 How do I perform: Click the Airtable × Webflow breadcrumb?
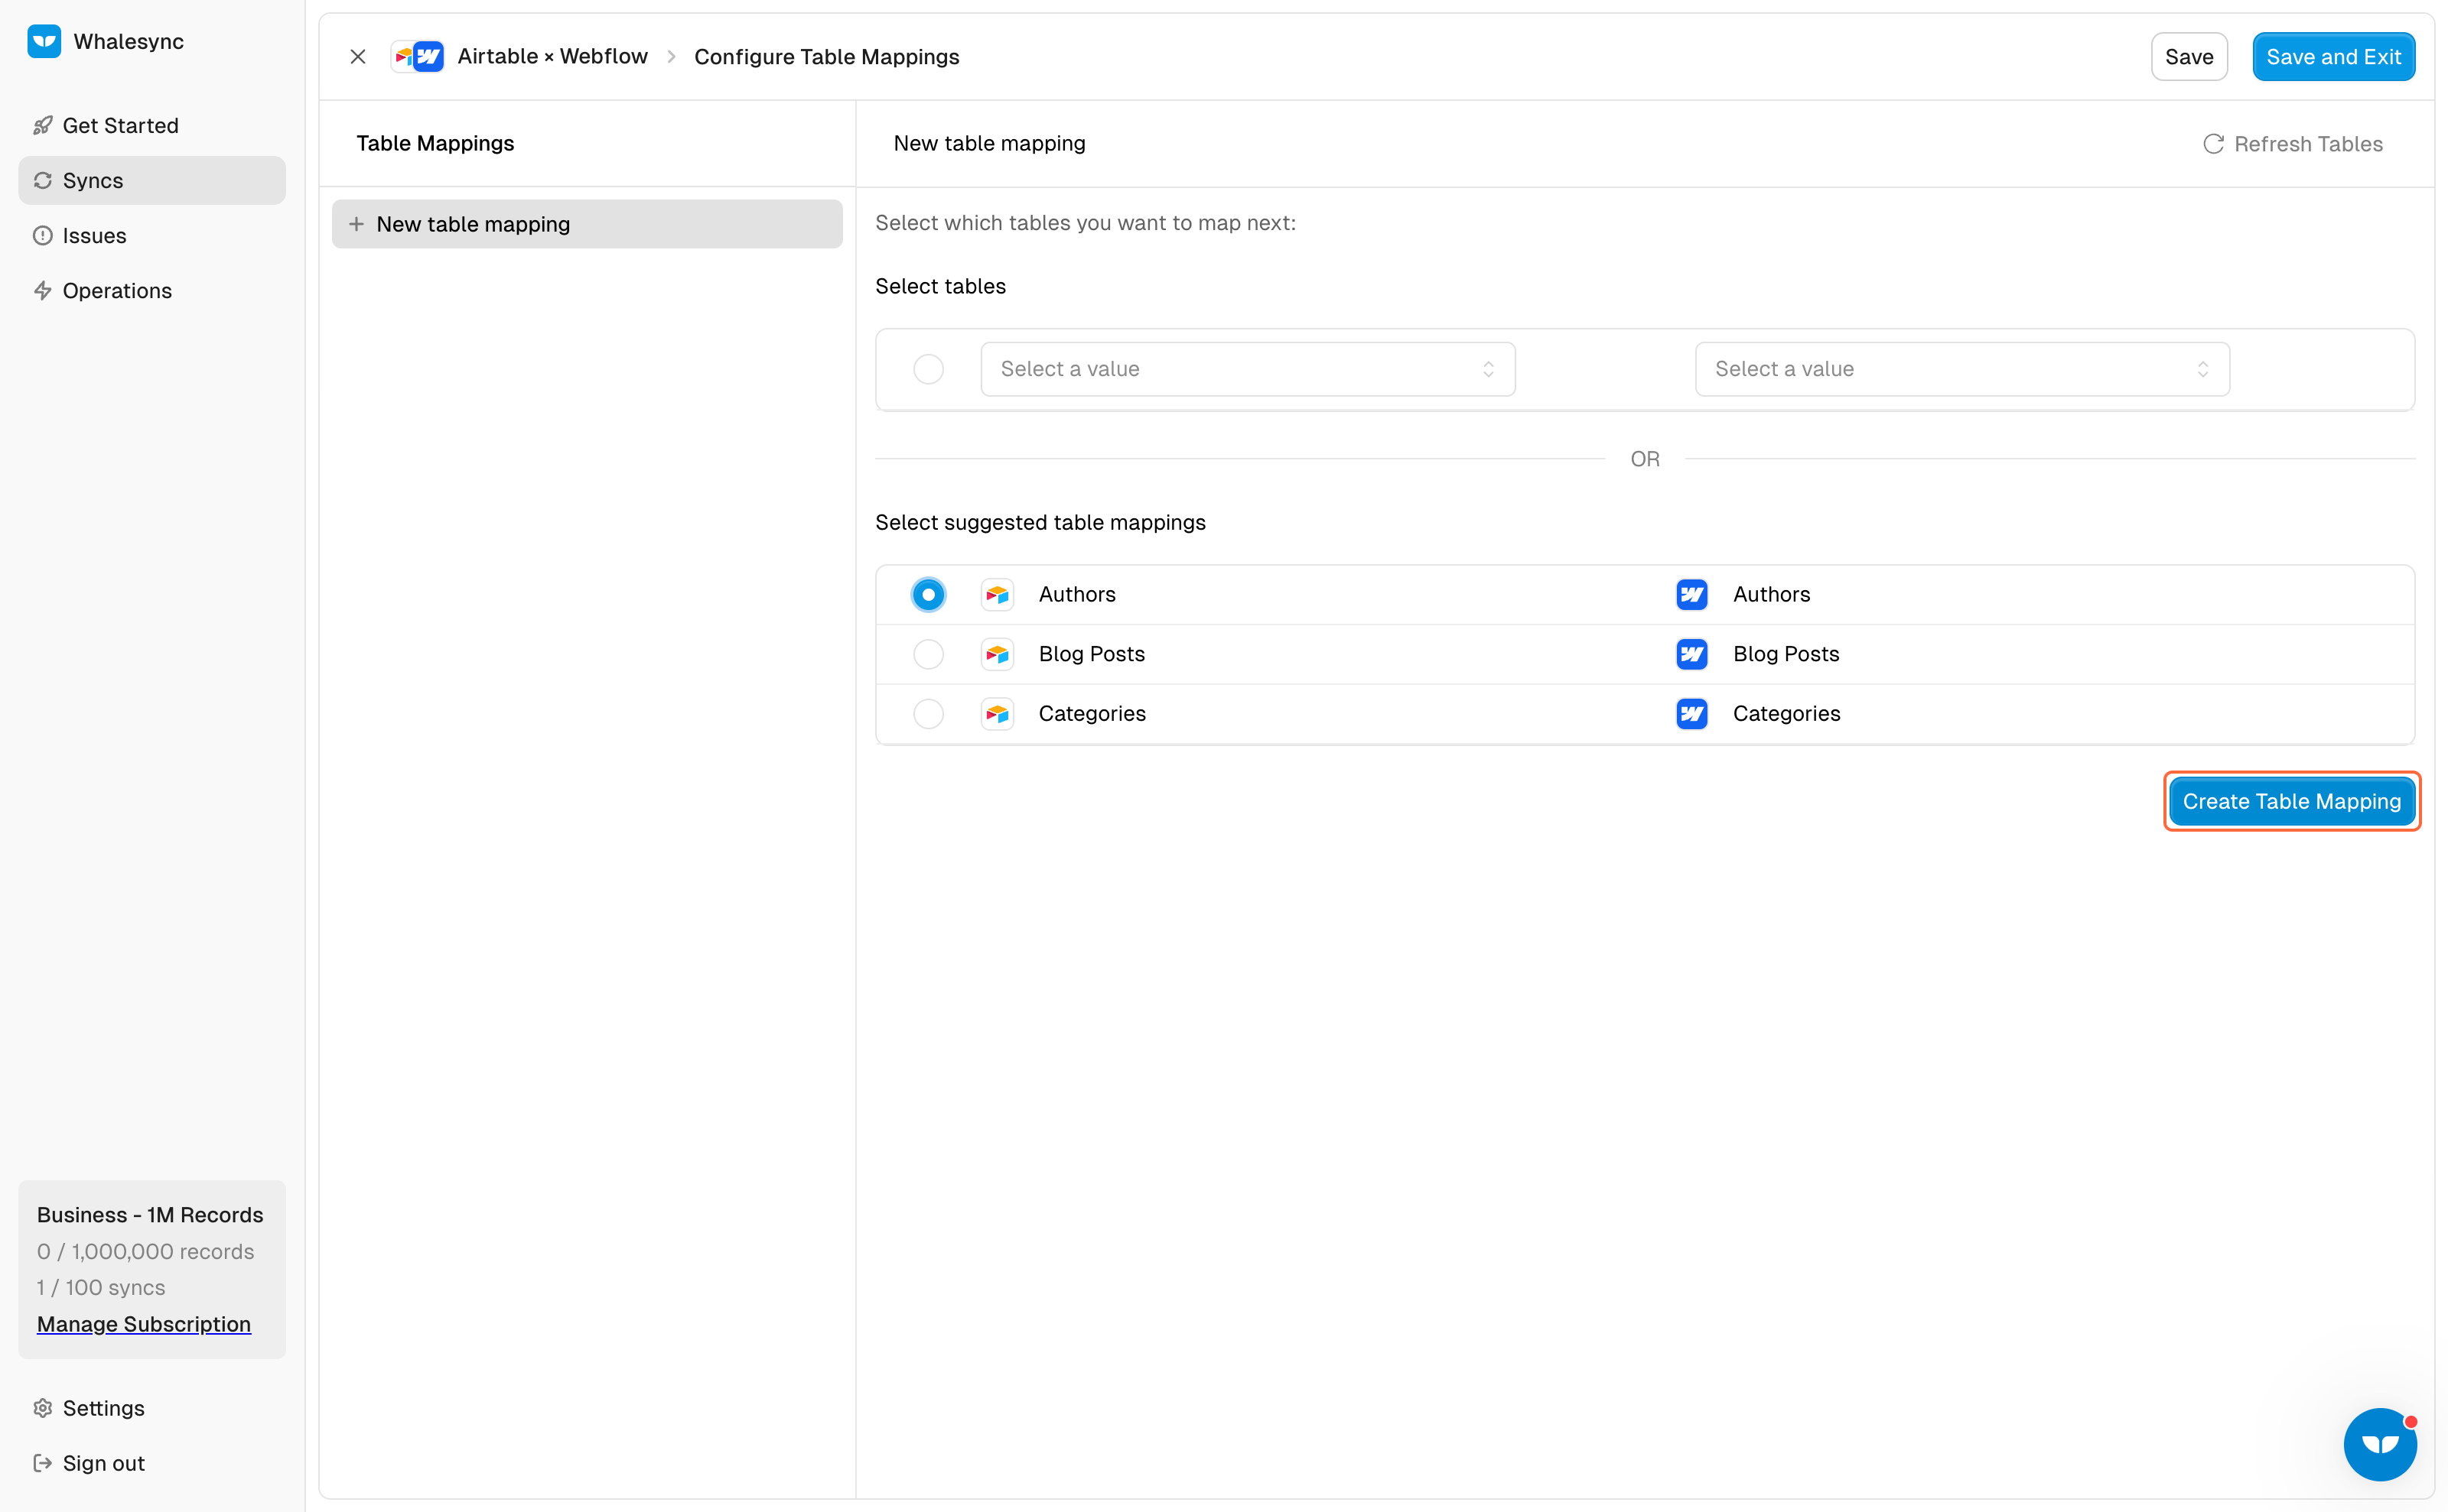tap(552, 56)
